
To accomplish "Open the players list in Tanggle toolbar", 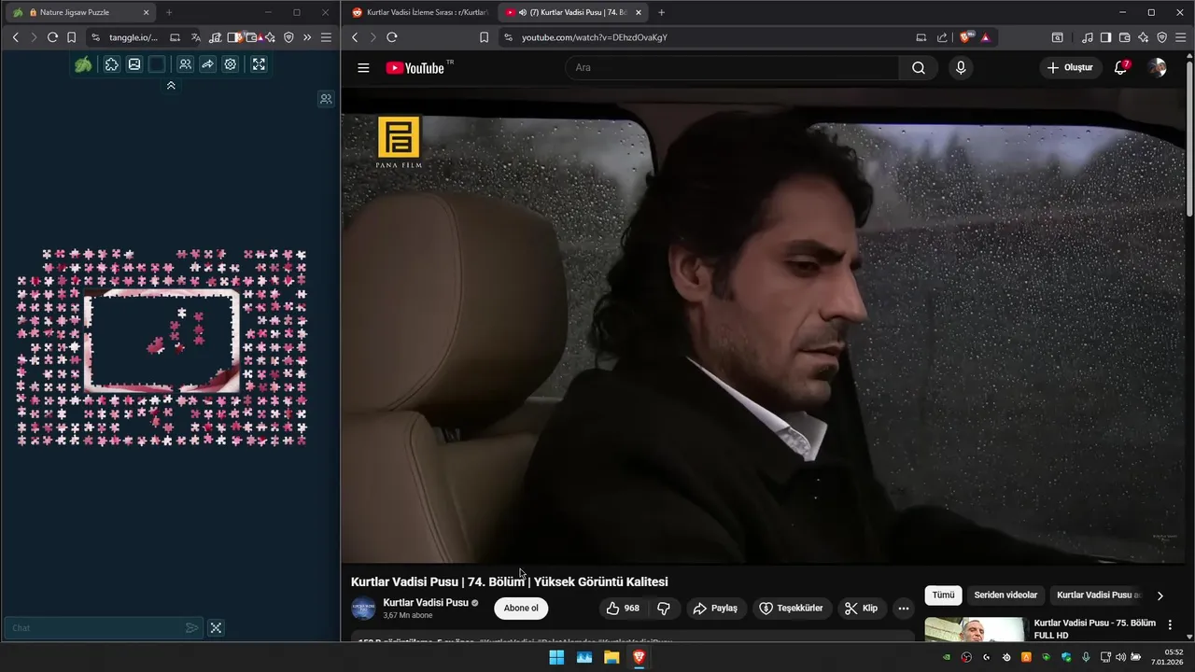I will point(185,64).
